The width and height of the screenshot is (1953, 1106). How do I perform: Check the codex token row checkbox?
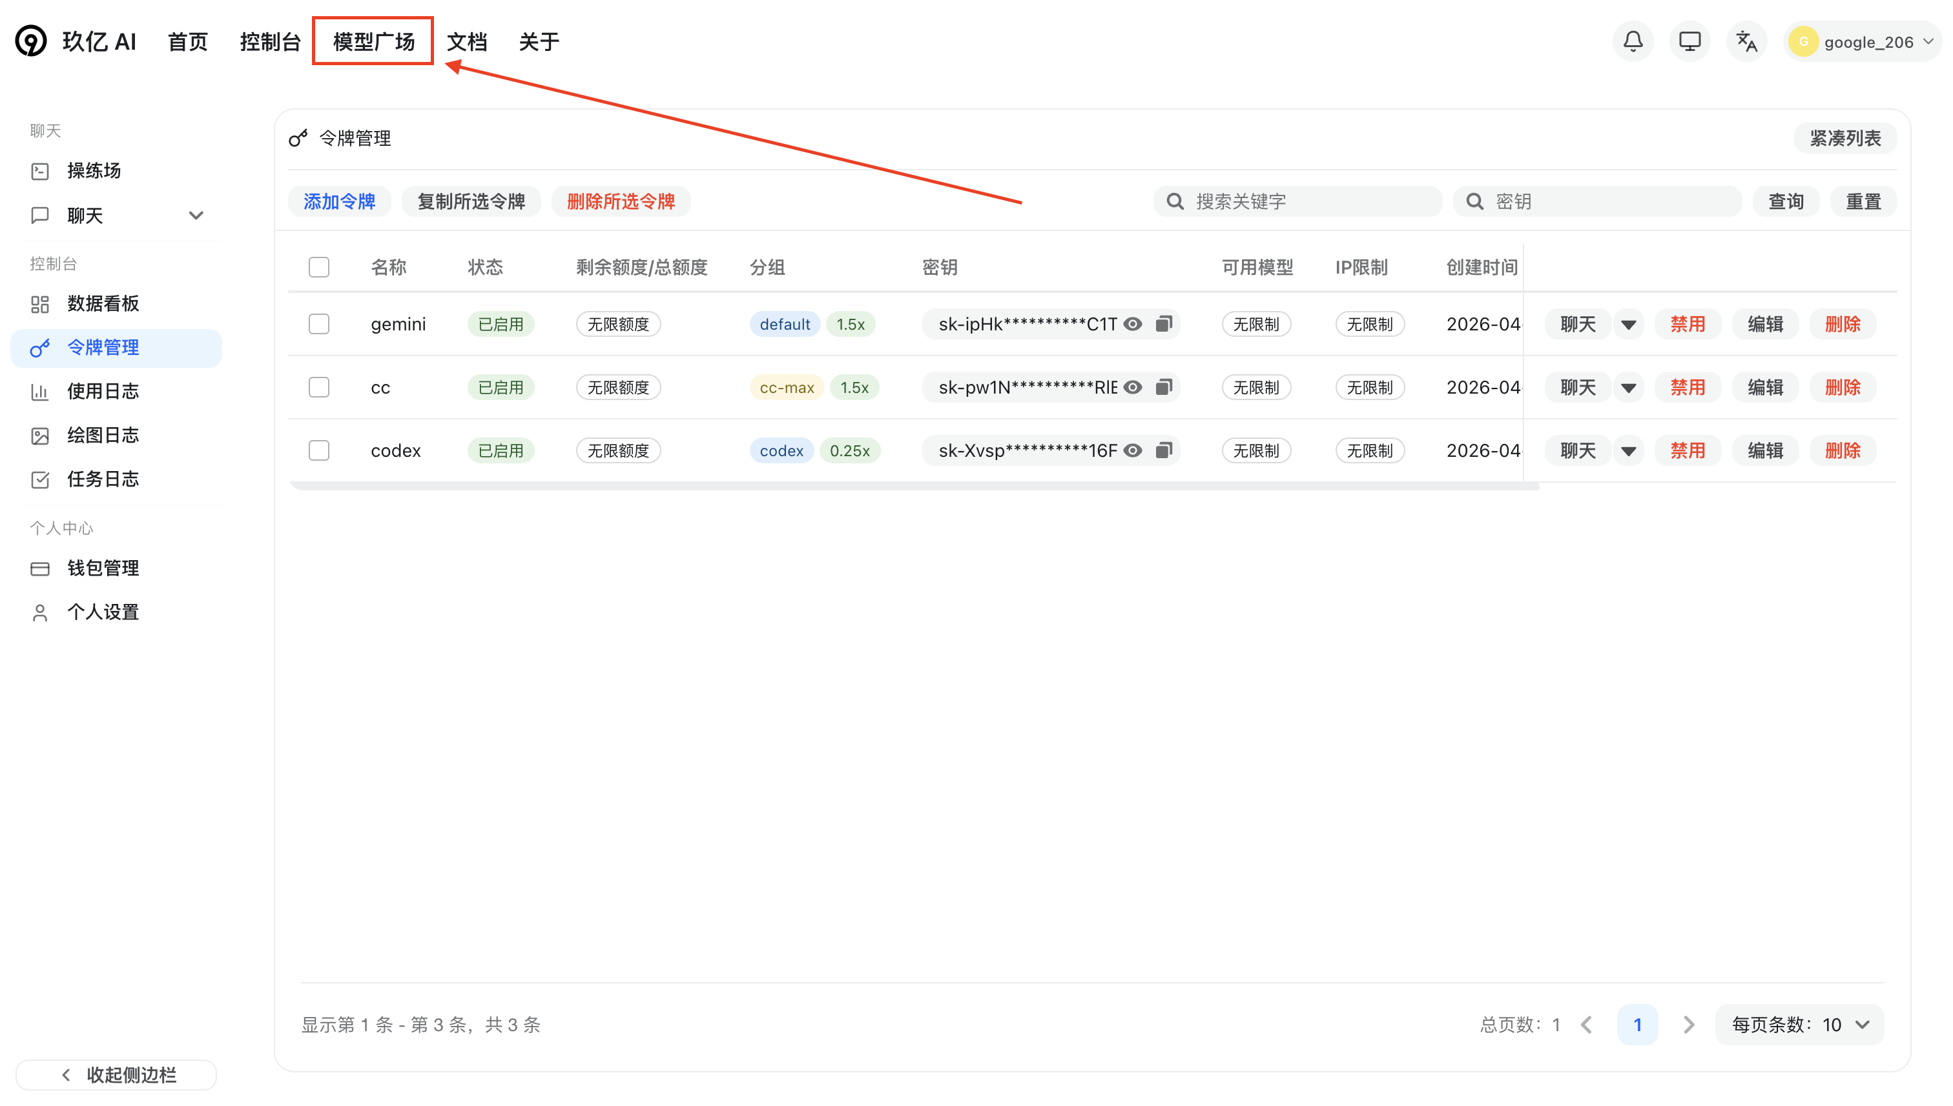point(318,450)
